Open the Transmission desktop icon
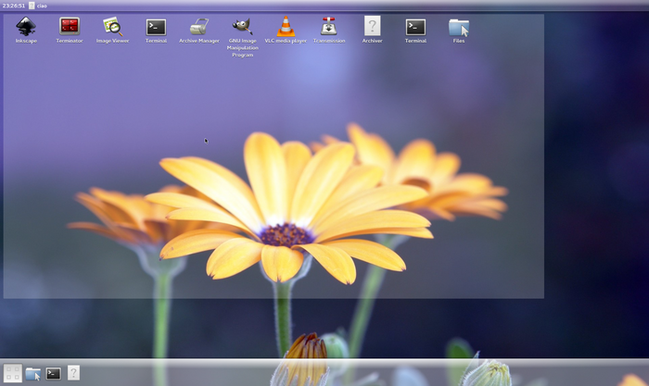Viewport: 649px width, 386px height. point(328,27)
